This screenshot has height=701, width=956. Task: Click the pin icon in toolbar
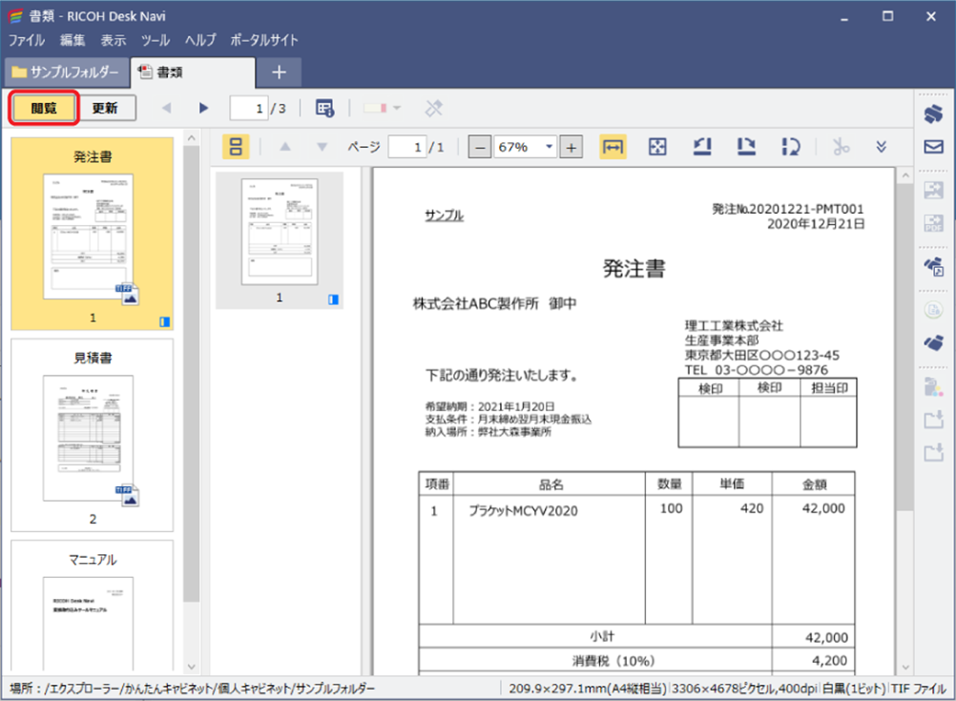coord(433,109)
